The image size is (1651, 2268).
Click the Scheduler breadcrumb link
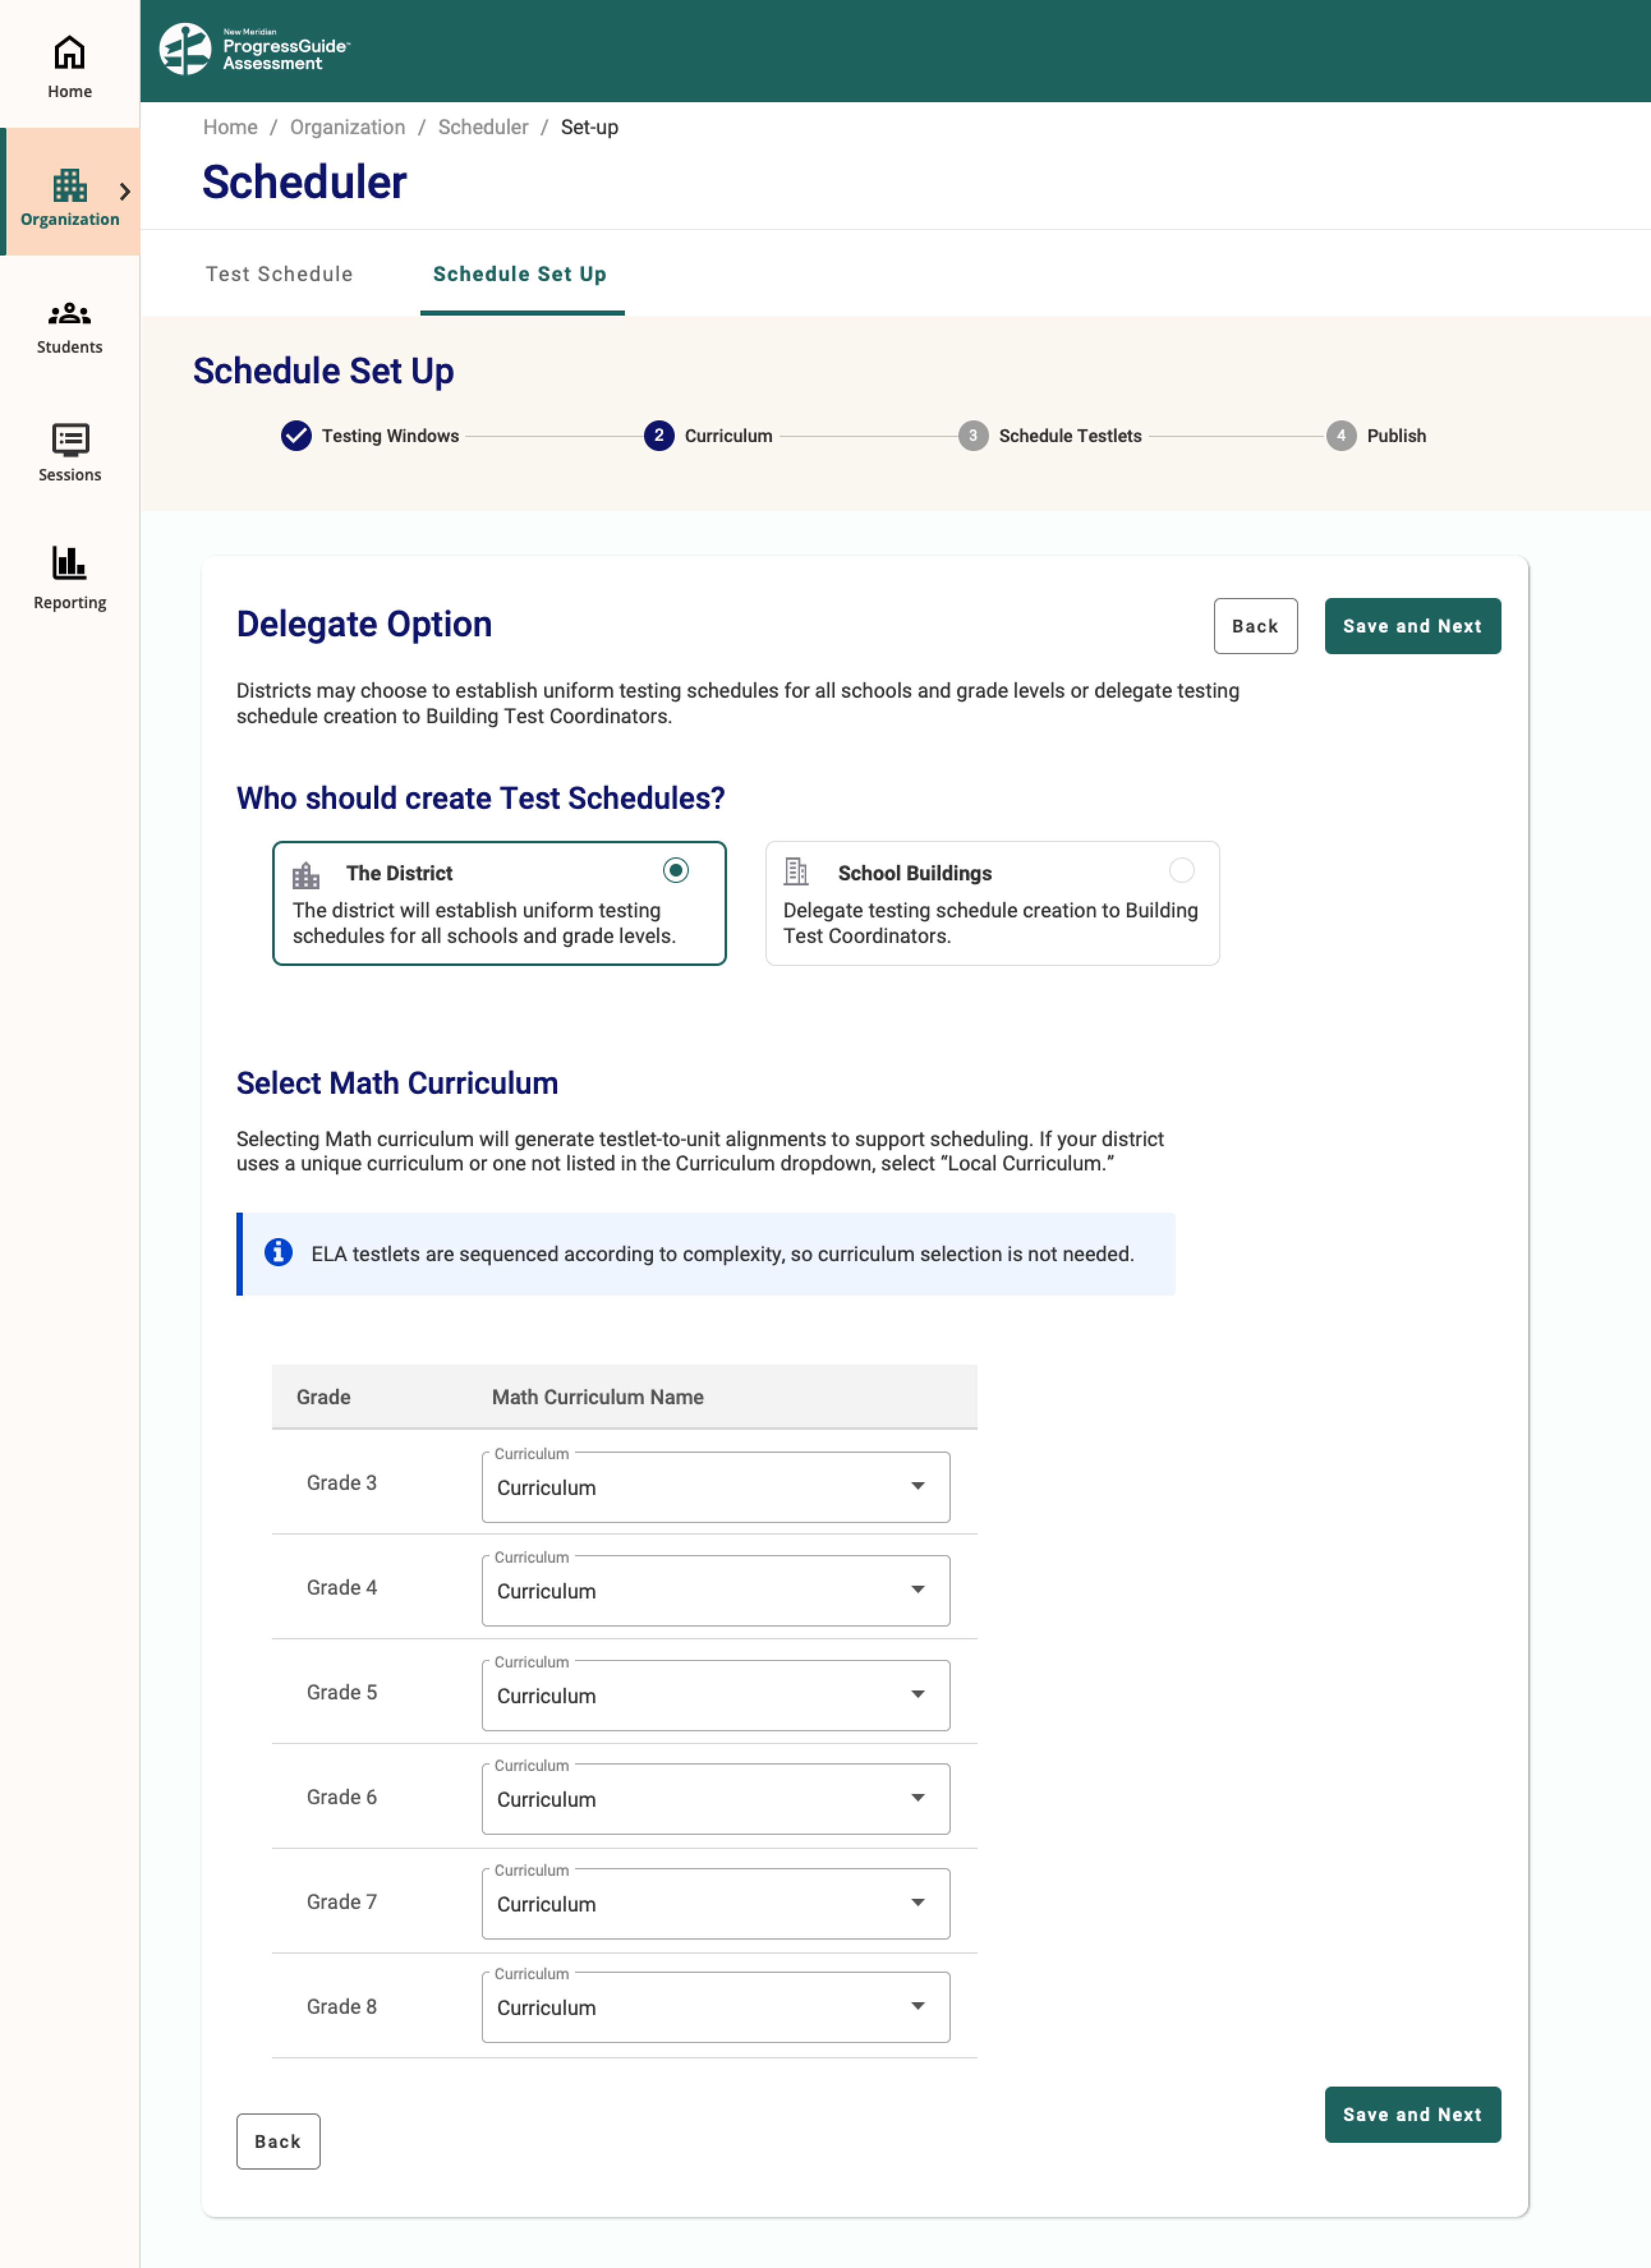483,127
